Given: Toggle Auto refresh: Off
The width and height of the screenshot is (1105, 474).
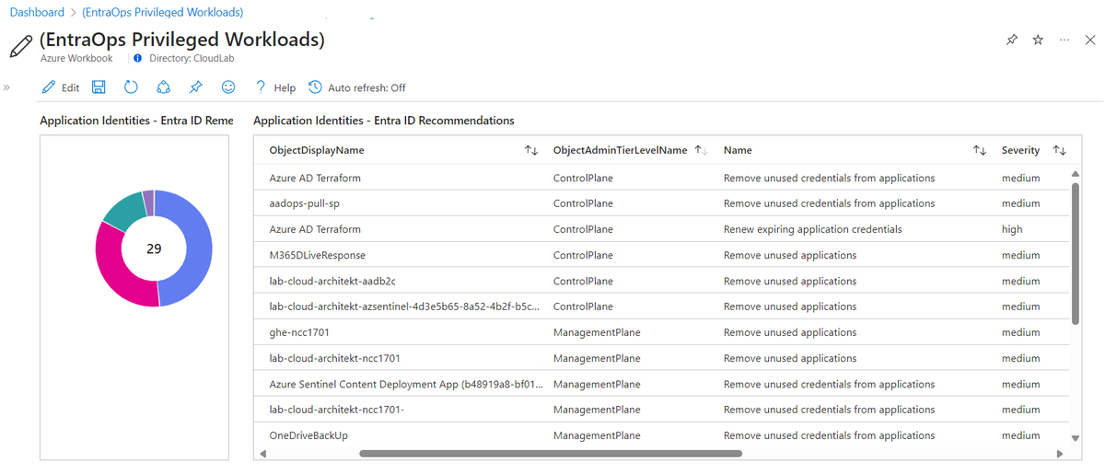Looking at the screenshot, I should 357,87.
